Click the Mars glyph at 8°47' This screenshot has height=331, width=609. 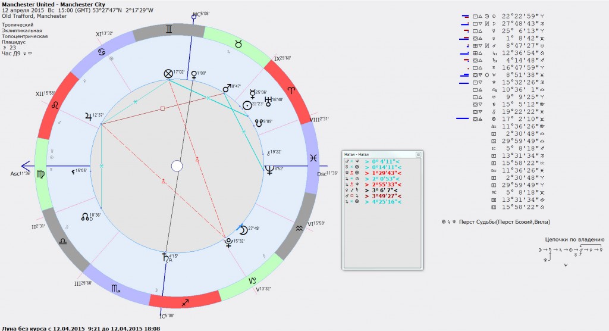point(227,88)
